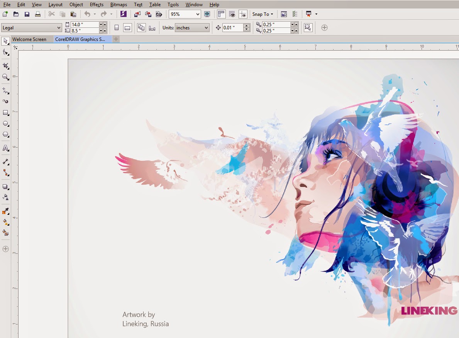Image resolution: width=459 pixels, height=338 pixels.
Task: Click the nudge distance field 0.01
Action: [233, 27]
